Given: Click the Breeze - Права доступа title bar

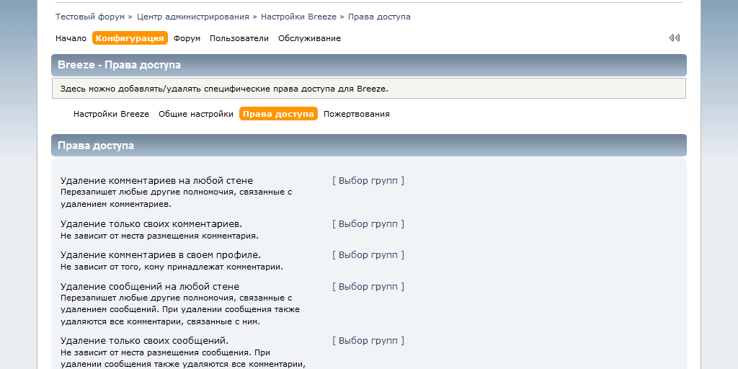Looking at the screenshot, I should (368, 65).
